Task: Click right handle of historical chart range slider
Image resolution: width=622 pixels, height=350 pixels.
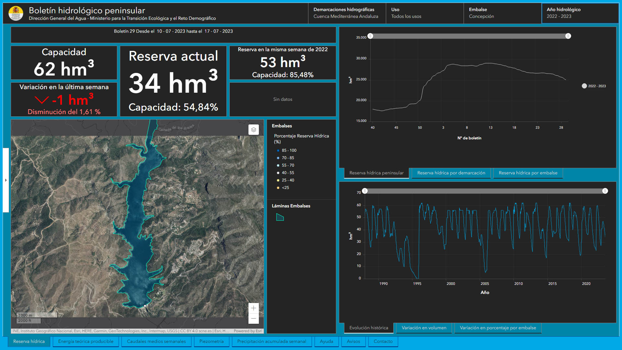Action: point(605,191)
